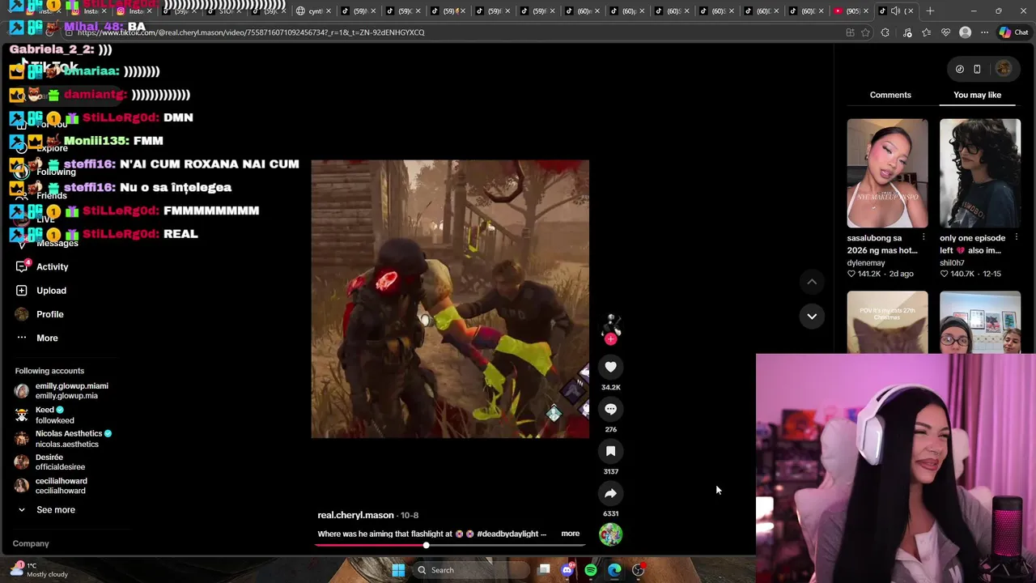Screen dimensions: 1036x583
Task: Click the #deadbydaylight hashtag in the caption
Action: [507, 534]
